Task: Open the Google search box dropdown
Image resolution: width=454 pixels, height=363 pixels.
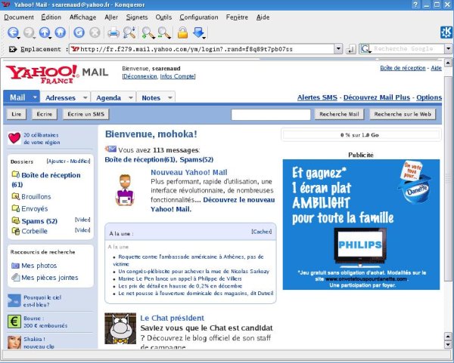Action: click(x=448, y=49)
